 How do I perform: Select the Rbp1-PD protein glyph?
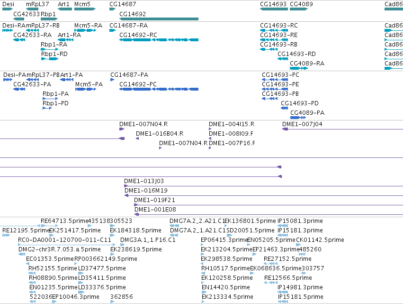pyautogui.click(x=47, y=108)
